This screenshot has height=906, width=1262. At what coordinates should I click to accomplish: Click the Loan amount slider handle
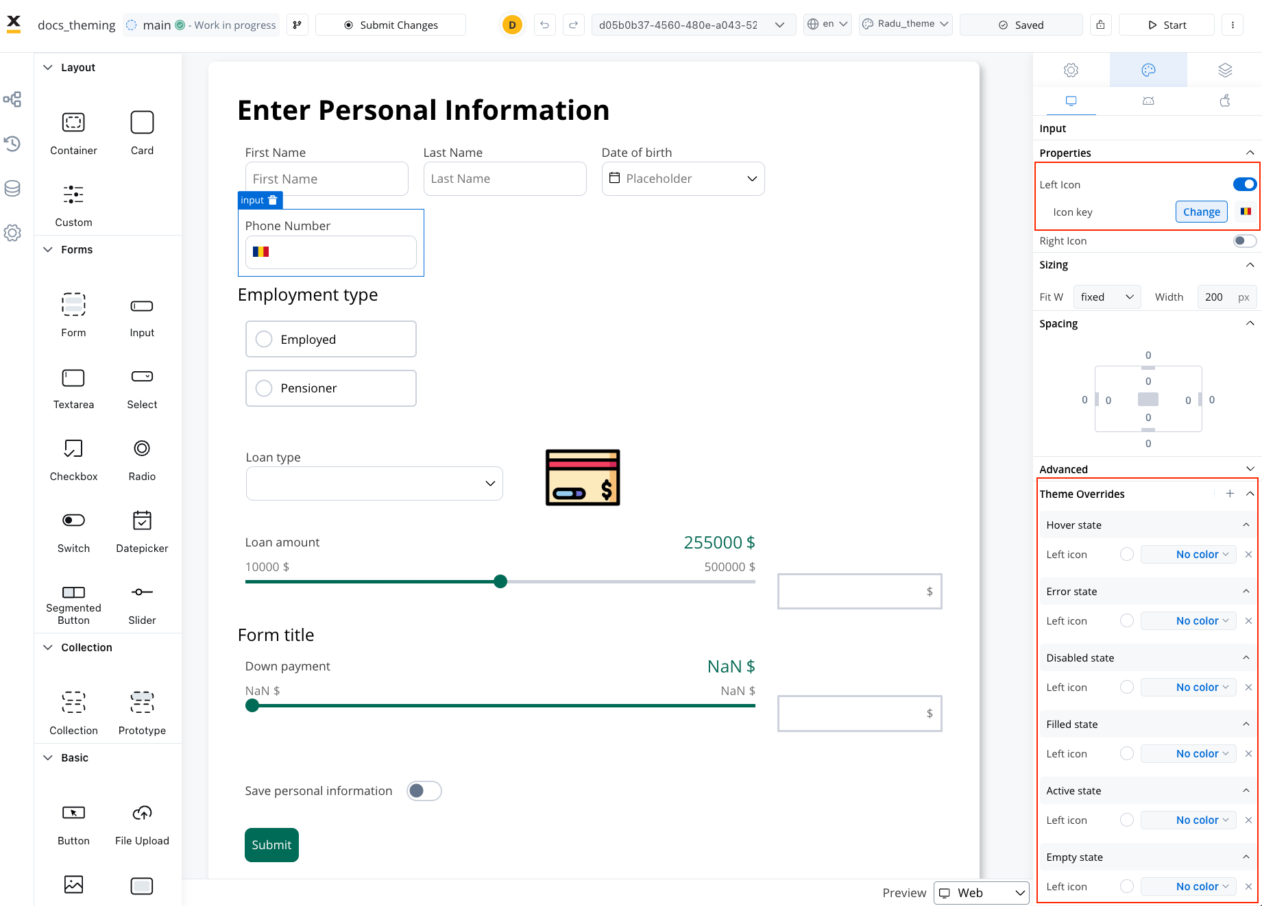click(x=500, y=581)
